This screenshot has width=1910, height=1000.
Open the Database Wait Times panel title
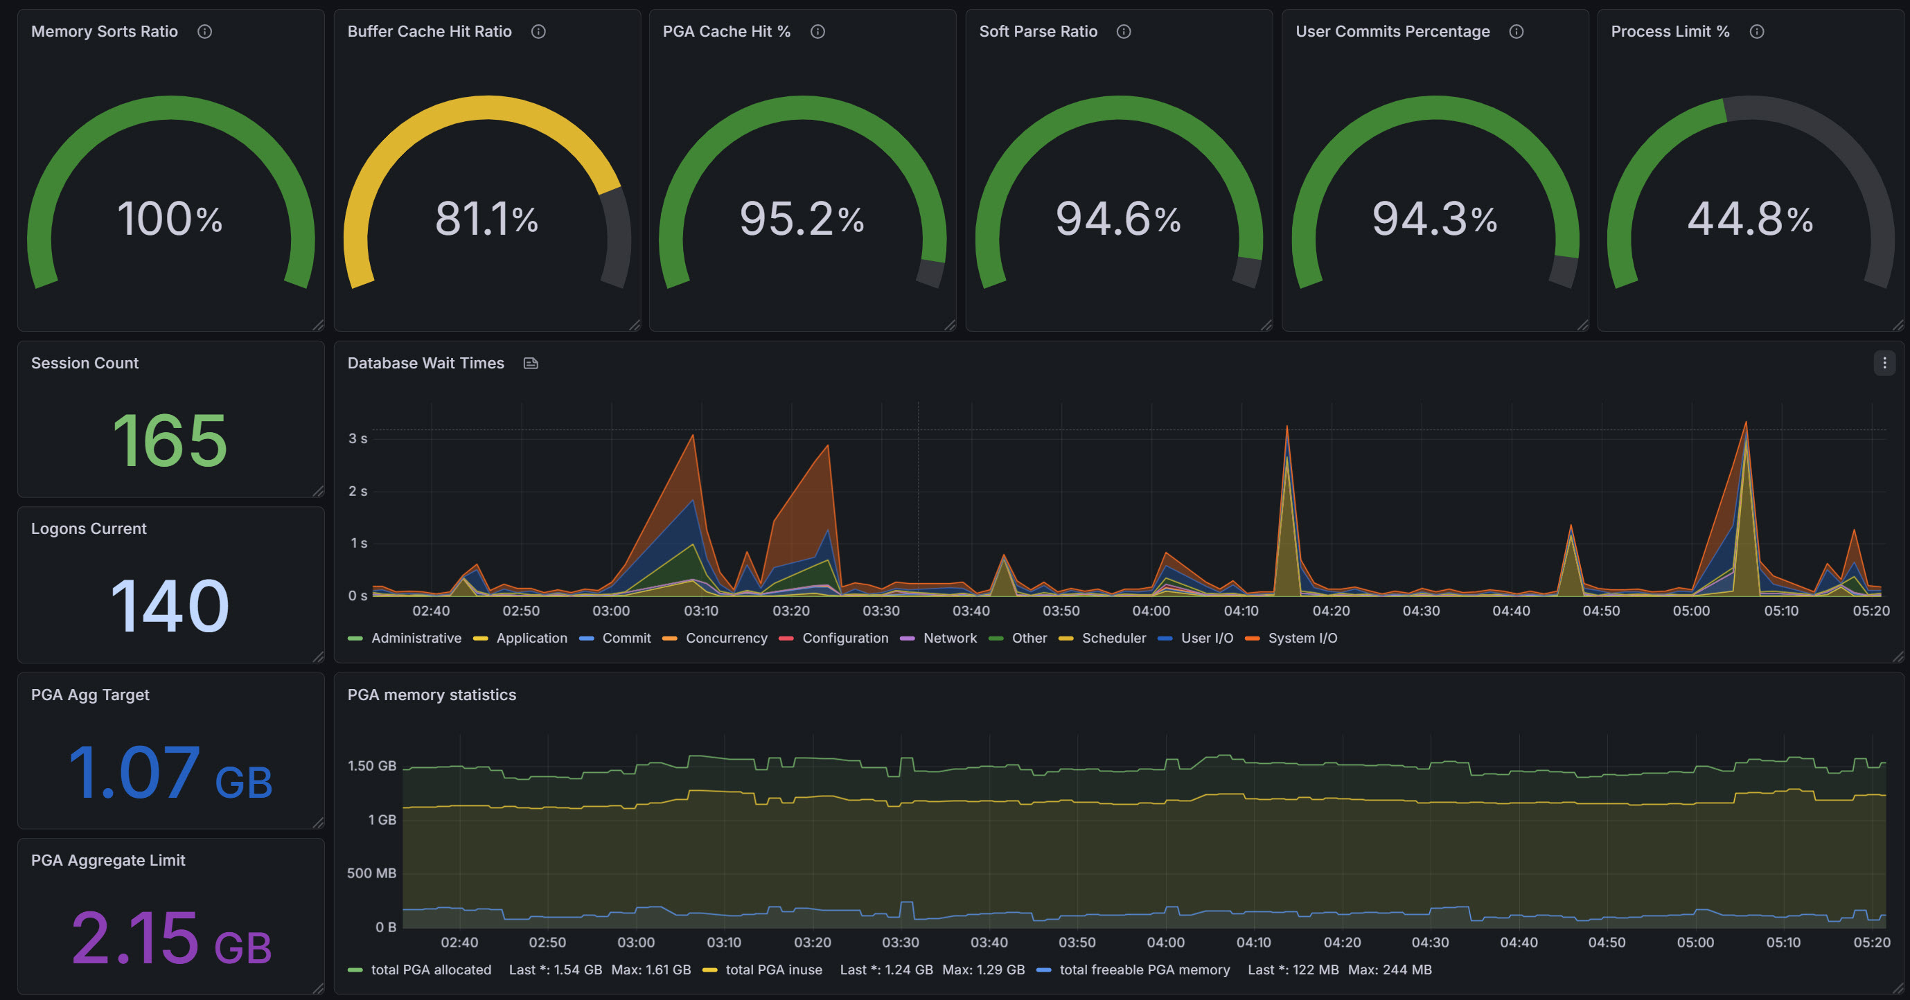pyautogui.click(x=425, y=364)
